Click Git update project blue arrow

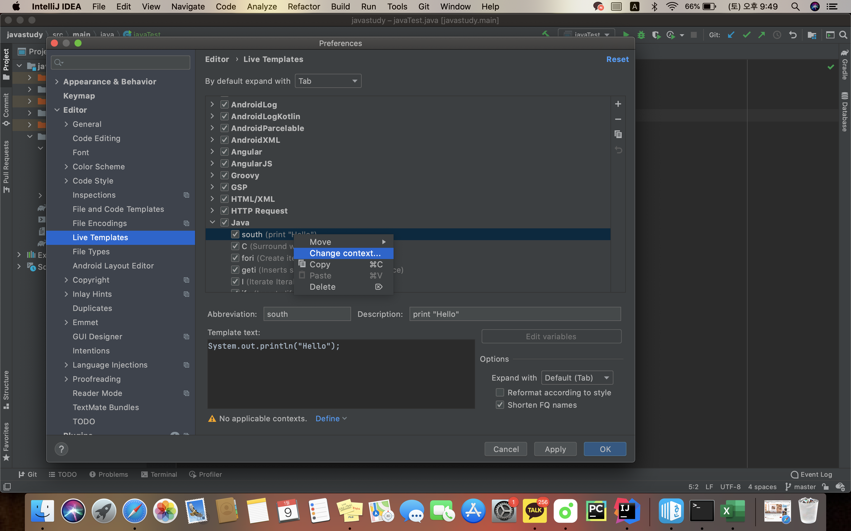tap(731, 35)
